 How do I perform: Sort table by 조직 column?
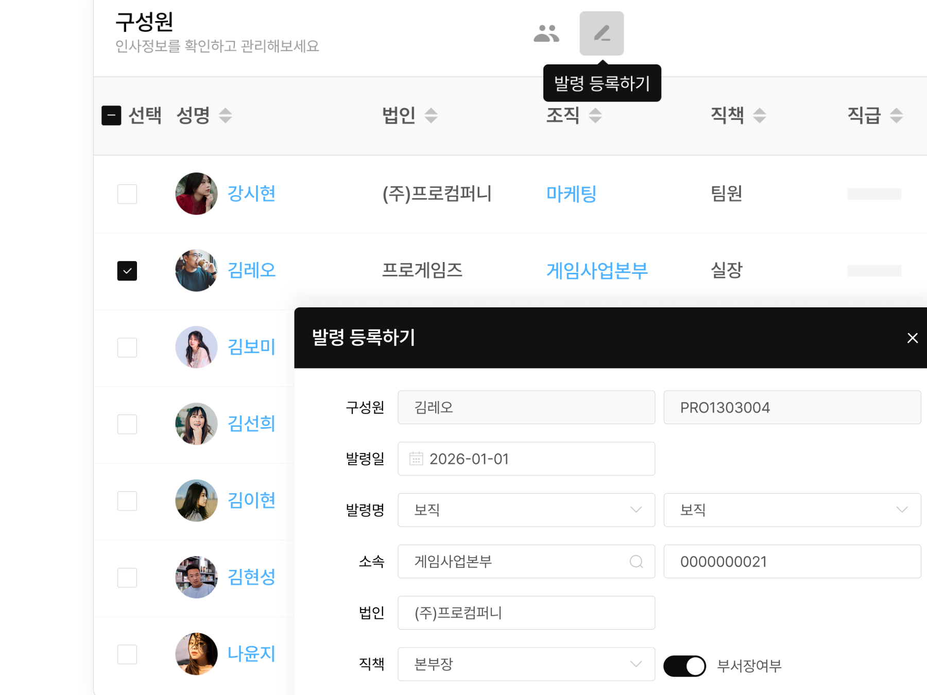(x=595, y=116)
